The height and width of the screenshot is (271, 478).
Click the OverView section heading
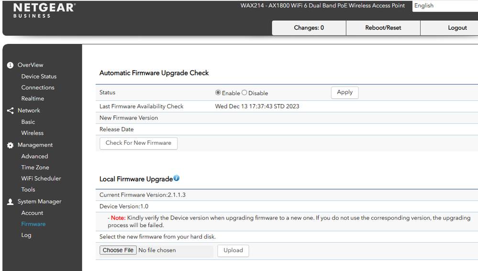[30, 65]
